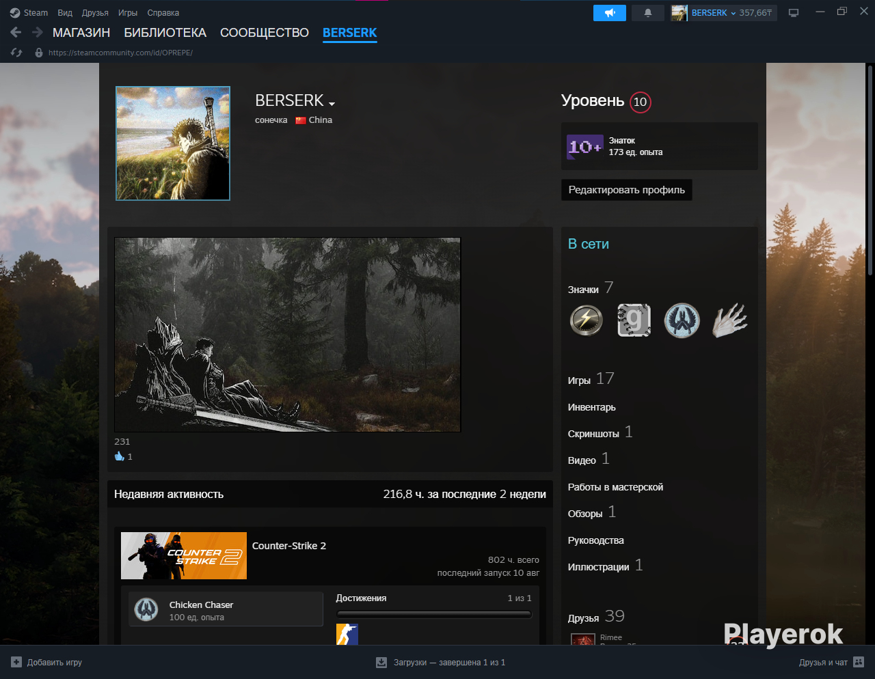
Task: Open Работы в мастерской link
Action: [615, 487]
